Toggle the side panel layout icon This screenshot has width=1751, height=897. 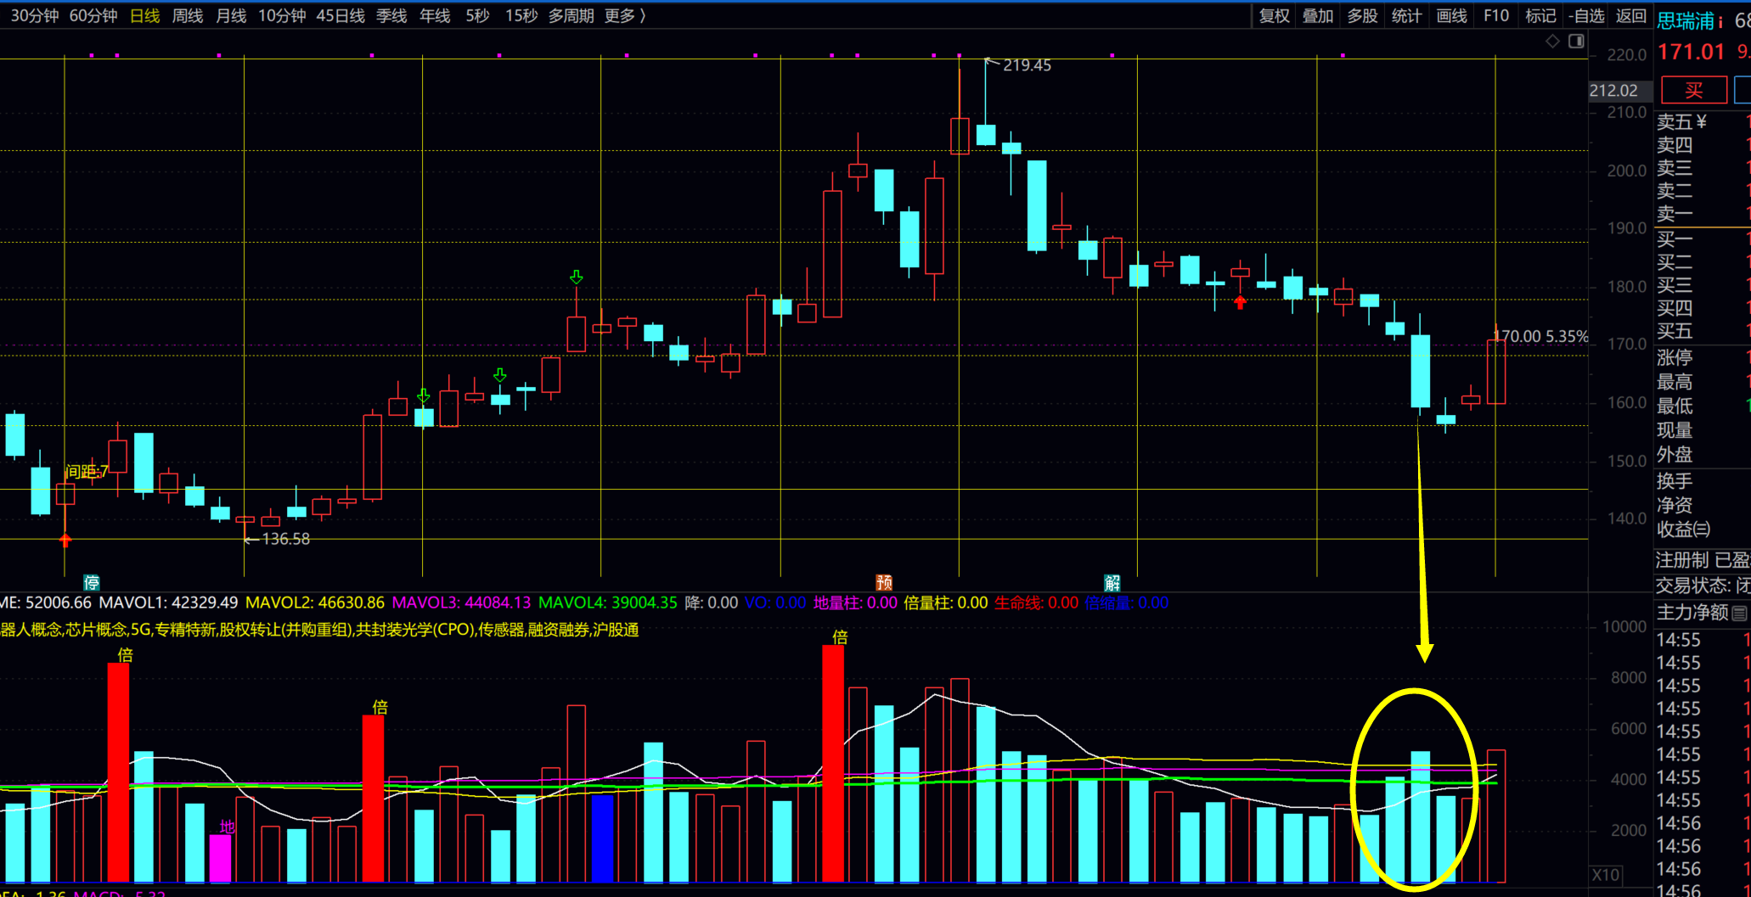pyautogui.click(x=1576, y=42)
